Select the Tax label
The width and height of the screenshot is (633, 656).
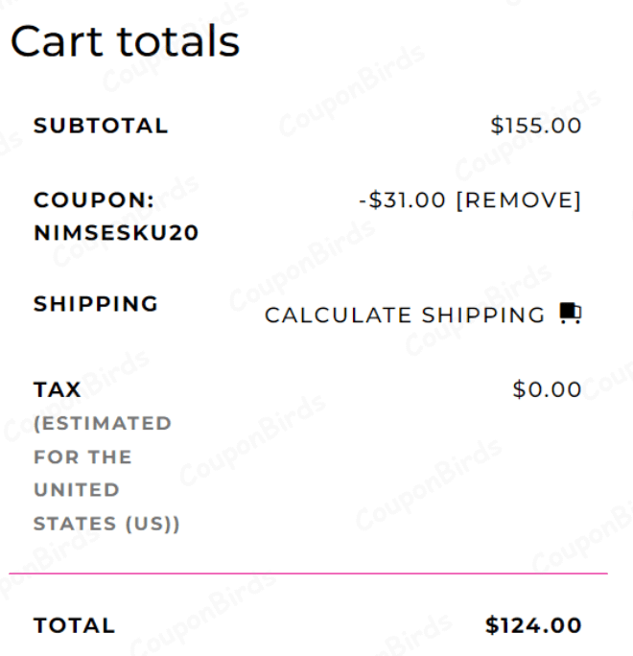[58, 390]
